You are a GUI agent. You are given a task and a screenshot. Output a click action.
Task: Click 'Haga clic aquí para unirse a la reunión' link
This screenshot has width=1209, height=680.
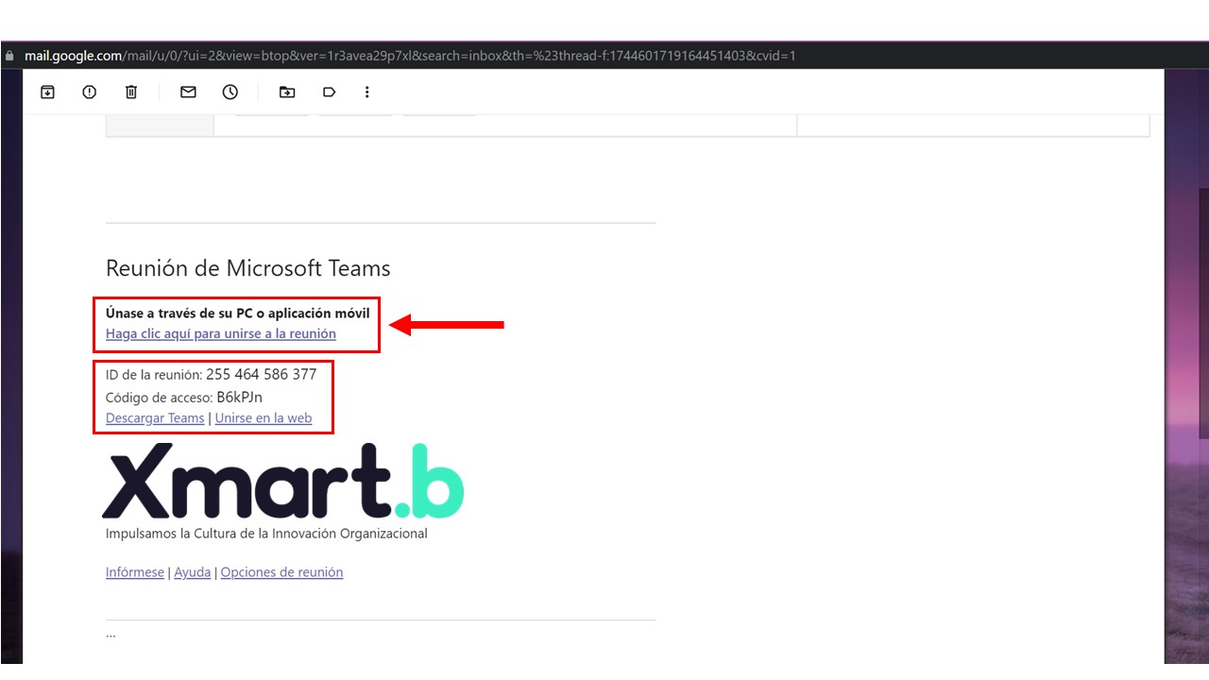221,333
